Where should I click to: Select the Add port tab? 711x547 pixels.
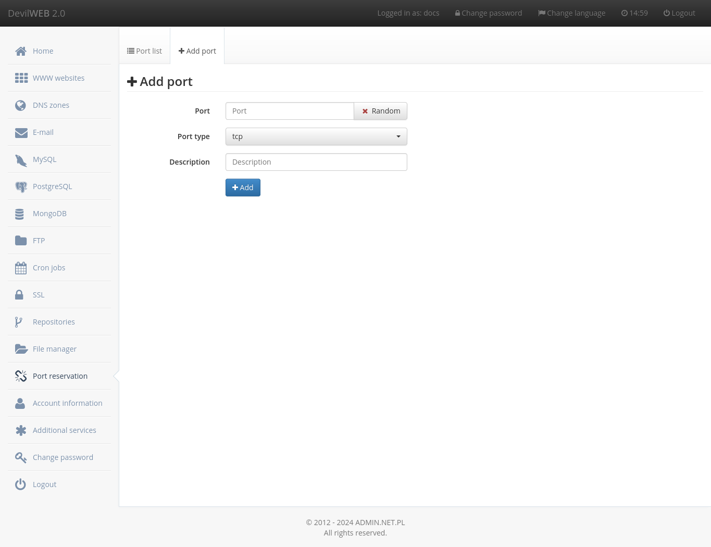(197, 51)
